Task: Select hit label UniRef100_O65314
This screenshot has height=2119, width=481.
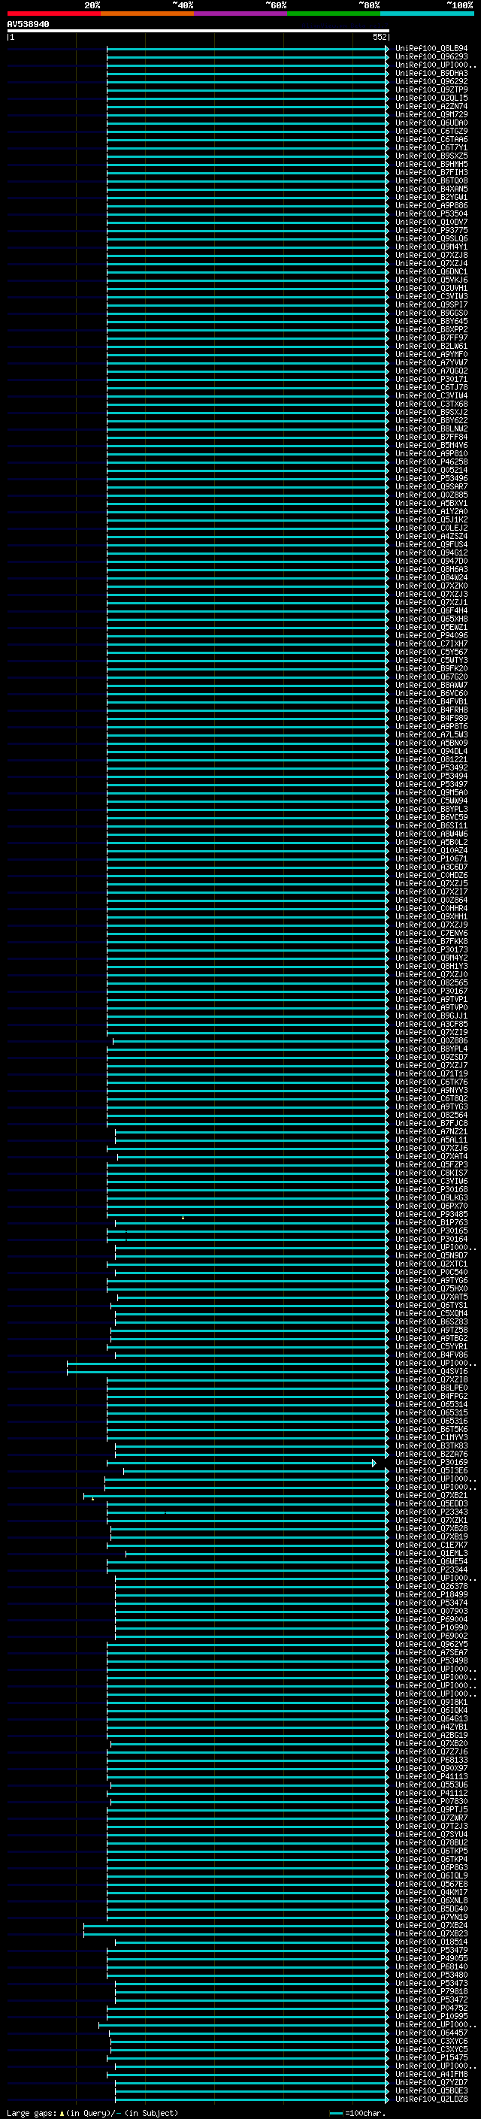Action: pyautogui.click(x=431, y=1404)
